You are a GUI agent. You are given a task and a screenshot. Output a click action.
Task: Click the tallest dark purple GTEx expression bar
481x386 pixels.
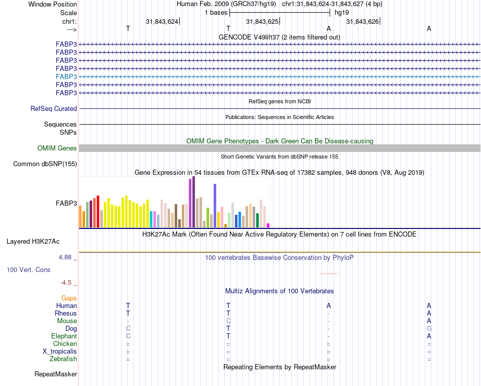tap(193, 202)
